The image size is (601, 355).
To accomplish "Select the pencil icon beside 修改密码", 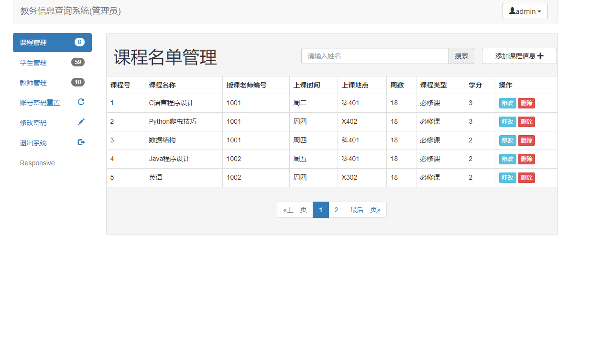I will (x=81, y=122).
